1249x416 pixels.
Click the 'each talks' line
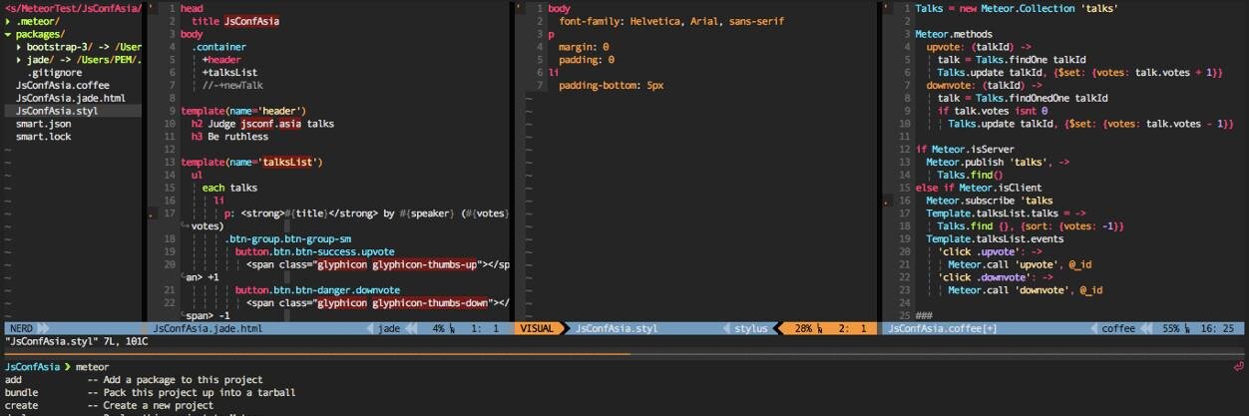pos(229,188)
